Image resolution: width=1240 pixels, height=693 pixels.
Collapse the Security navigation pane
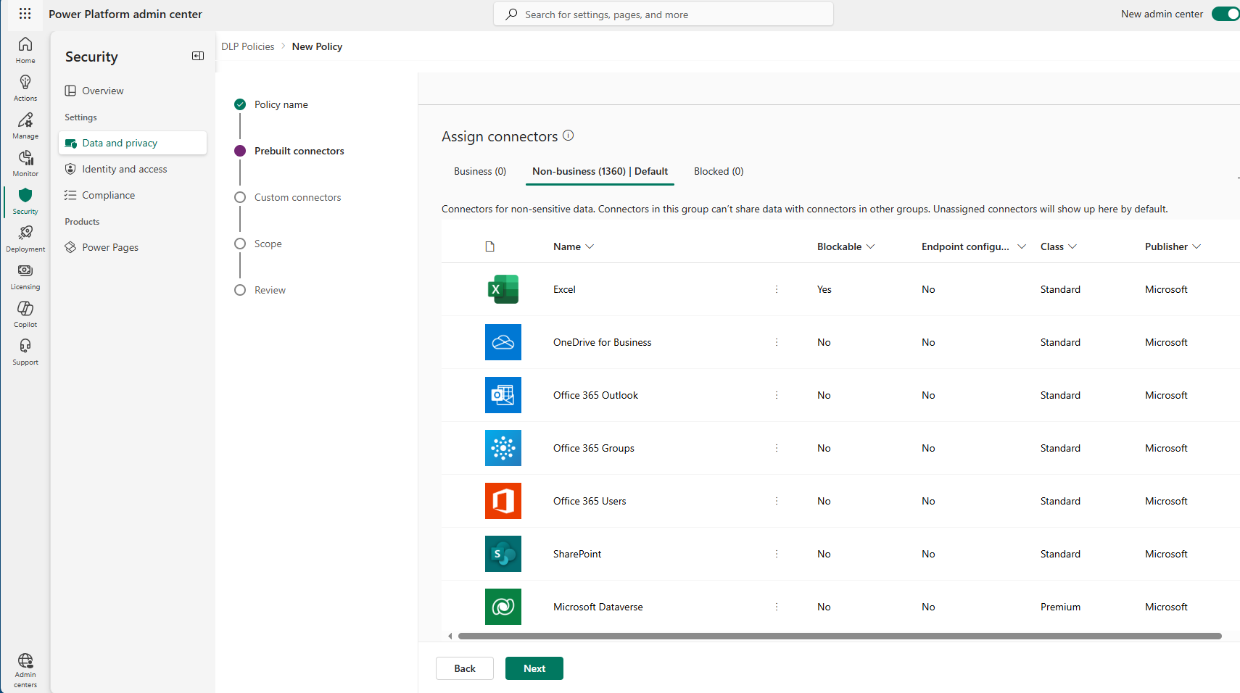[x=198, y=56]
